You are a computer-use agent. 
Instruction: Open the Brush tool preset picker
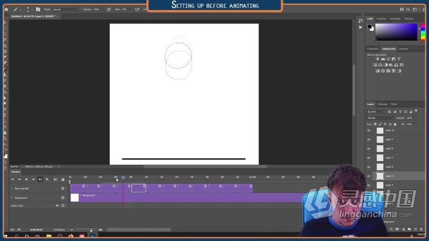pyautogui.click(x=17, y=10)
